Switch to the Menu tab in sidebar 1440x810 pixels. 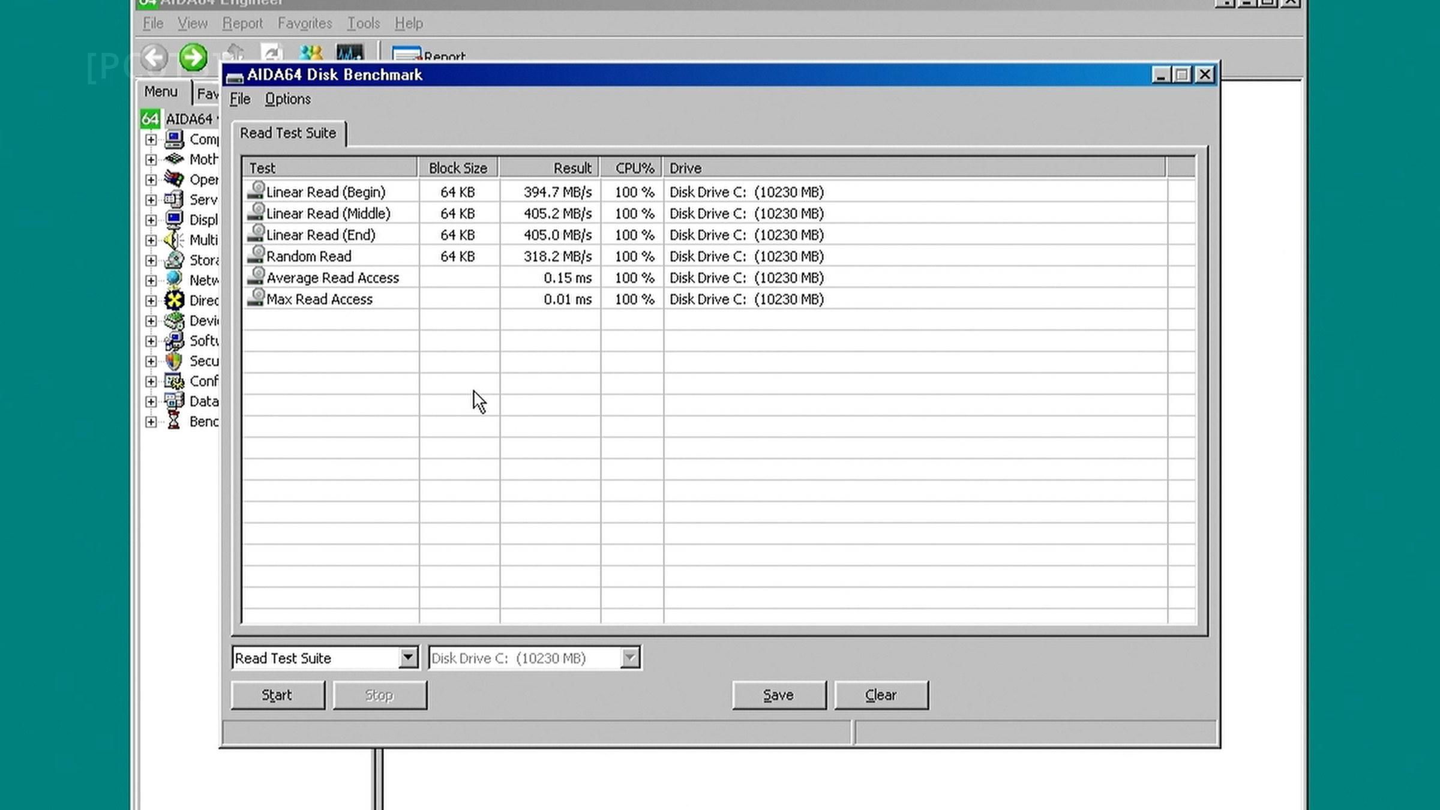pyautogui.click(x=161, y=92)
